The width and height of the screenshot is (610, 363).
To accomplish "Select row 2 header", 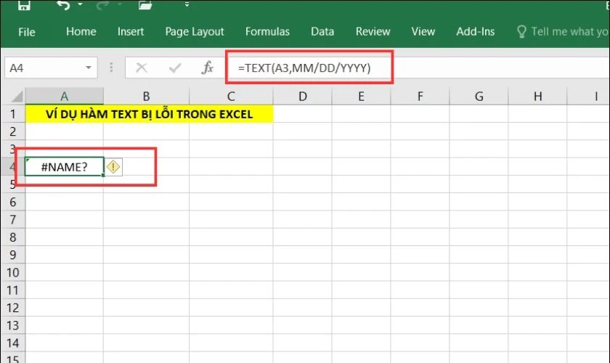I will pyautogui.click(x=13, y=131).
